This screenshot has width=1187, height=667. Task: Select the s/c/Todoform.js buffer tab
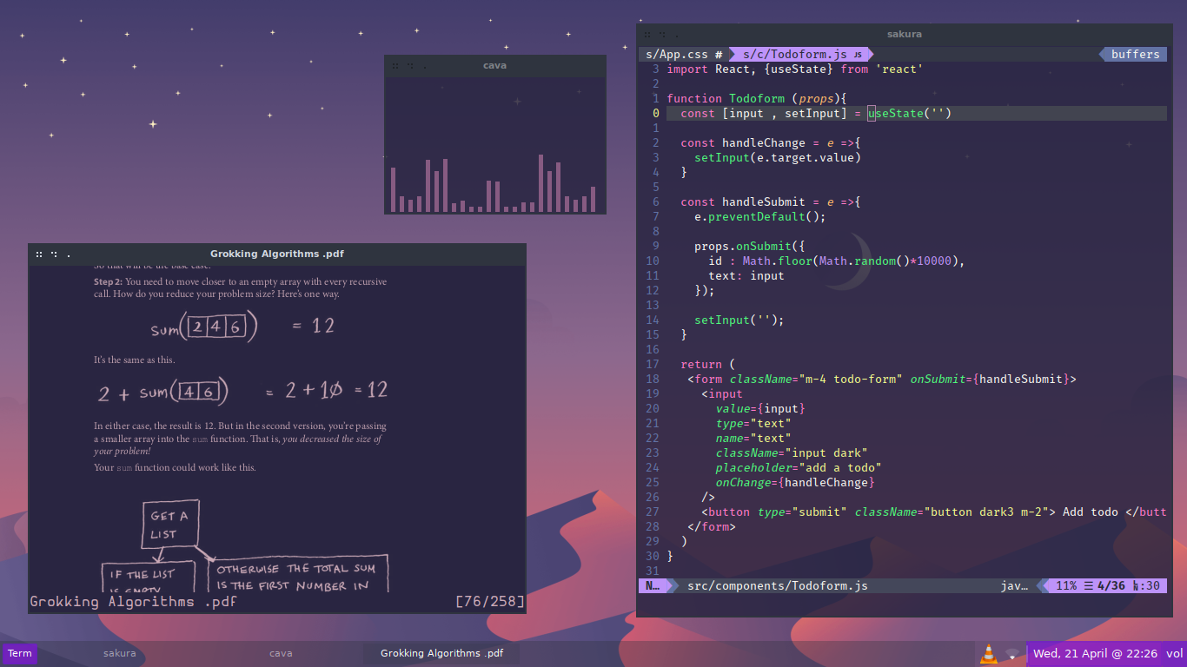tap(793, 55)
